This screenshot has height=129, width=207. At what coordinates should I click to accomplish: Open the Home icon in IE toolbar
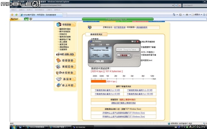174,15
